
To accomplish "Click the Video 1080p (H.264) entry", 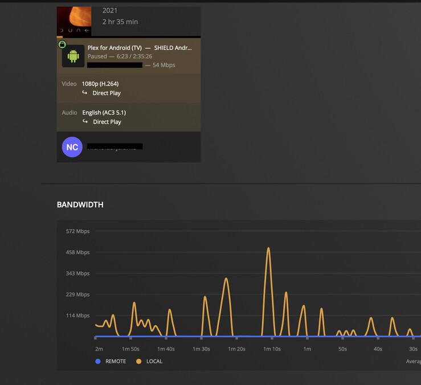I will point(100,84).
